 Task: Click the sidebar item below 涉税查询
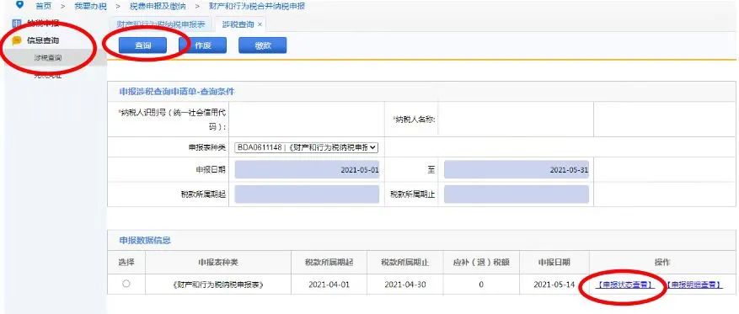(x=47, y=75)
